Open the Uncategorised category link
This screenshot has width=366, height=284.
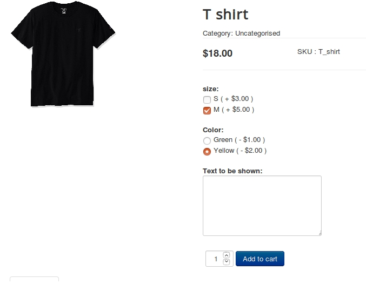[x=257, y=33]
